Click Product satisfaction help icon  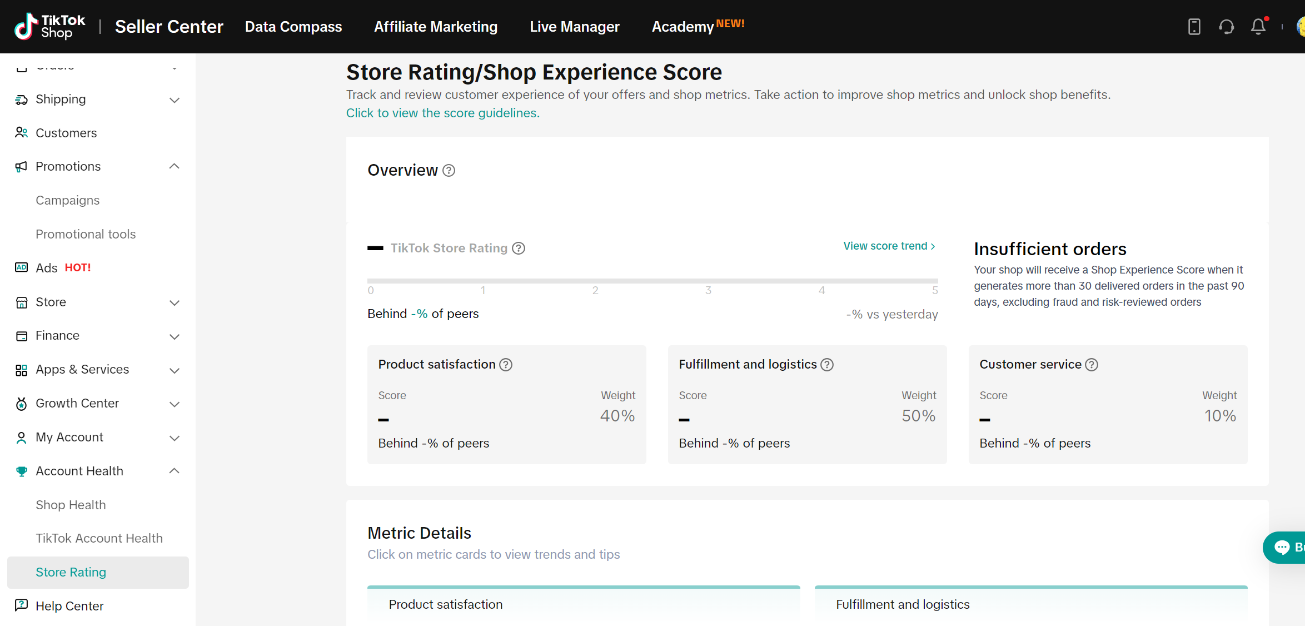click(506, 365)
